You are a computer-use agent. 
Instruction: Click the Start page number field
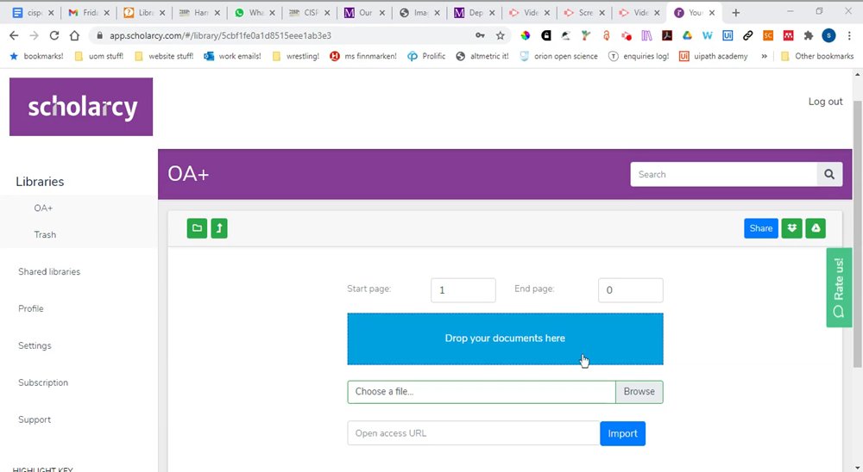[463, 290]
